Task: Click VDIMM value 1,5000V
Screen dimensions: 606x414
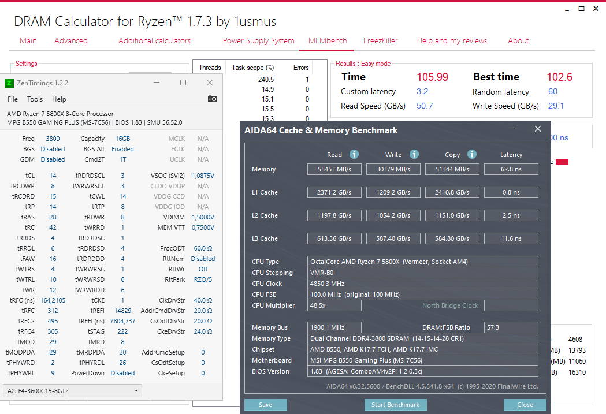Action: 203,218
